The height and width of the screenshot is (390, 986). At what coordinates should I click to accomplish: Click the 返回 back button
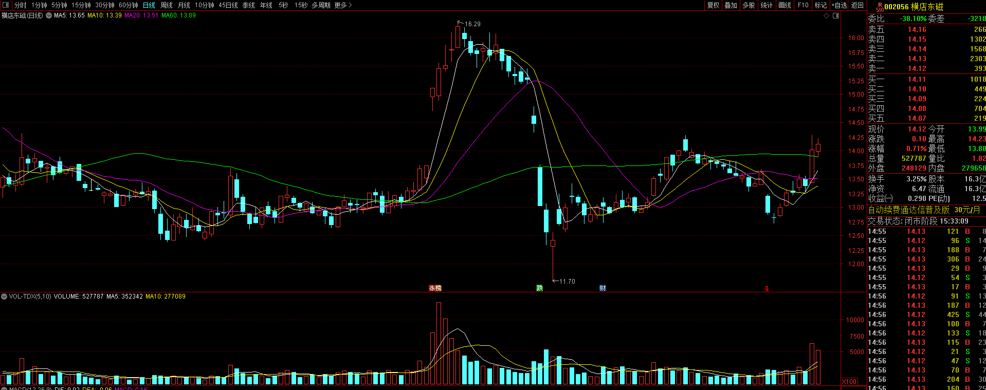(857, 5)
